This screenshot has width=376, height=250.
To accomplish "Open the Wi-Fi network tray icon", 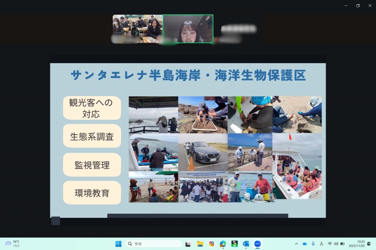I will point(330,243).
